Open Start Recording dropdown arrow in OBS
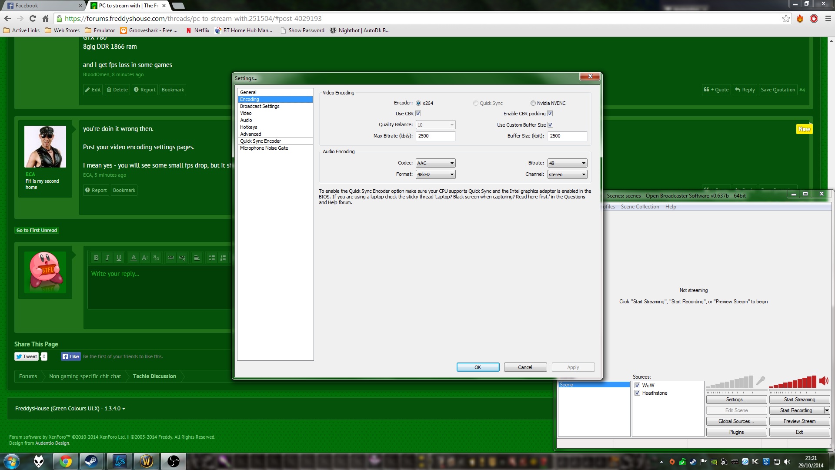The width and height of the screenshot is (835, 470). [826, 410]
